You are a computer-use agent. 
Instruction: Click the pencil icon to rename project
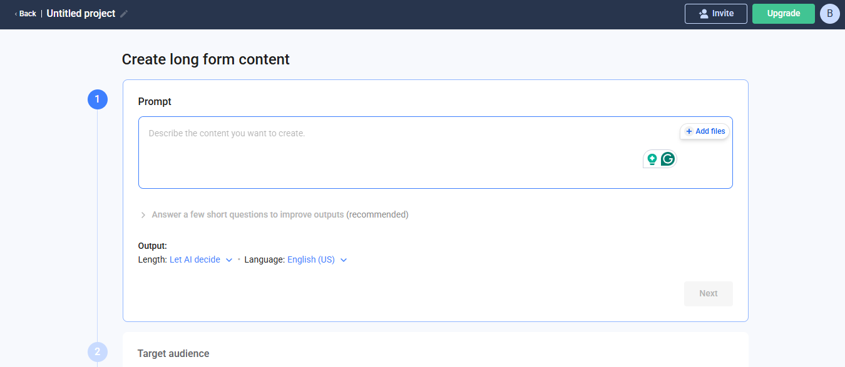(x=124, y=14)
